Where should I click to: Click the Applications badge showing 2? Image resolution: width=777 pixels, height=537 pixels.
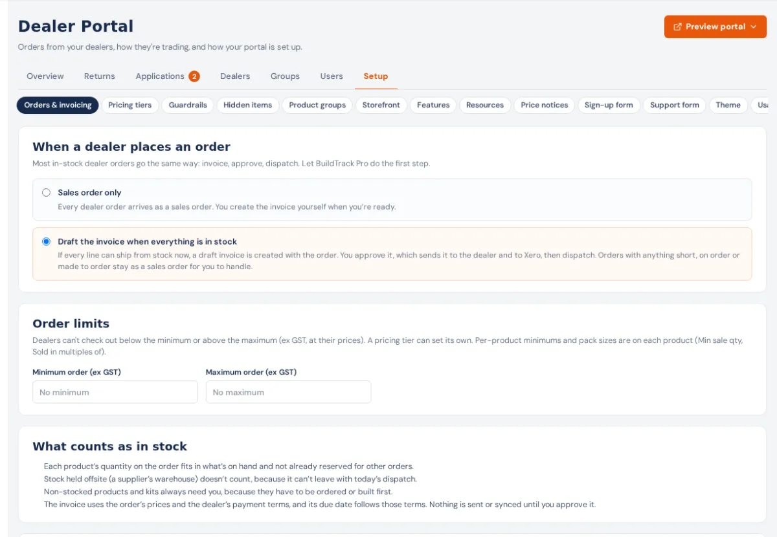(194, 76)
